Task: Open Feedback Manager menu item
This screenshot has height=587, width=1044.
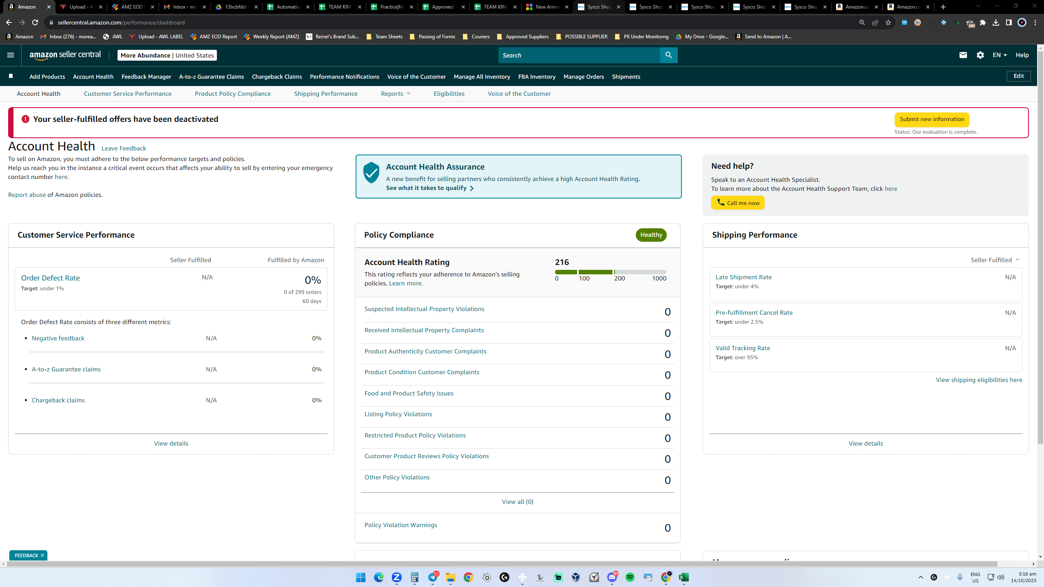Action: pos(146,77)
